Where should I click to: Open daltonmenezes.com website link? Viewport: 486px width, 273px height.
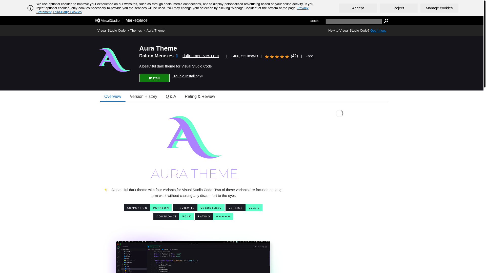[x=200, y=56]
